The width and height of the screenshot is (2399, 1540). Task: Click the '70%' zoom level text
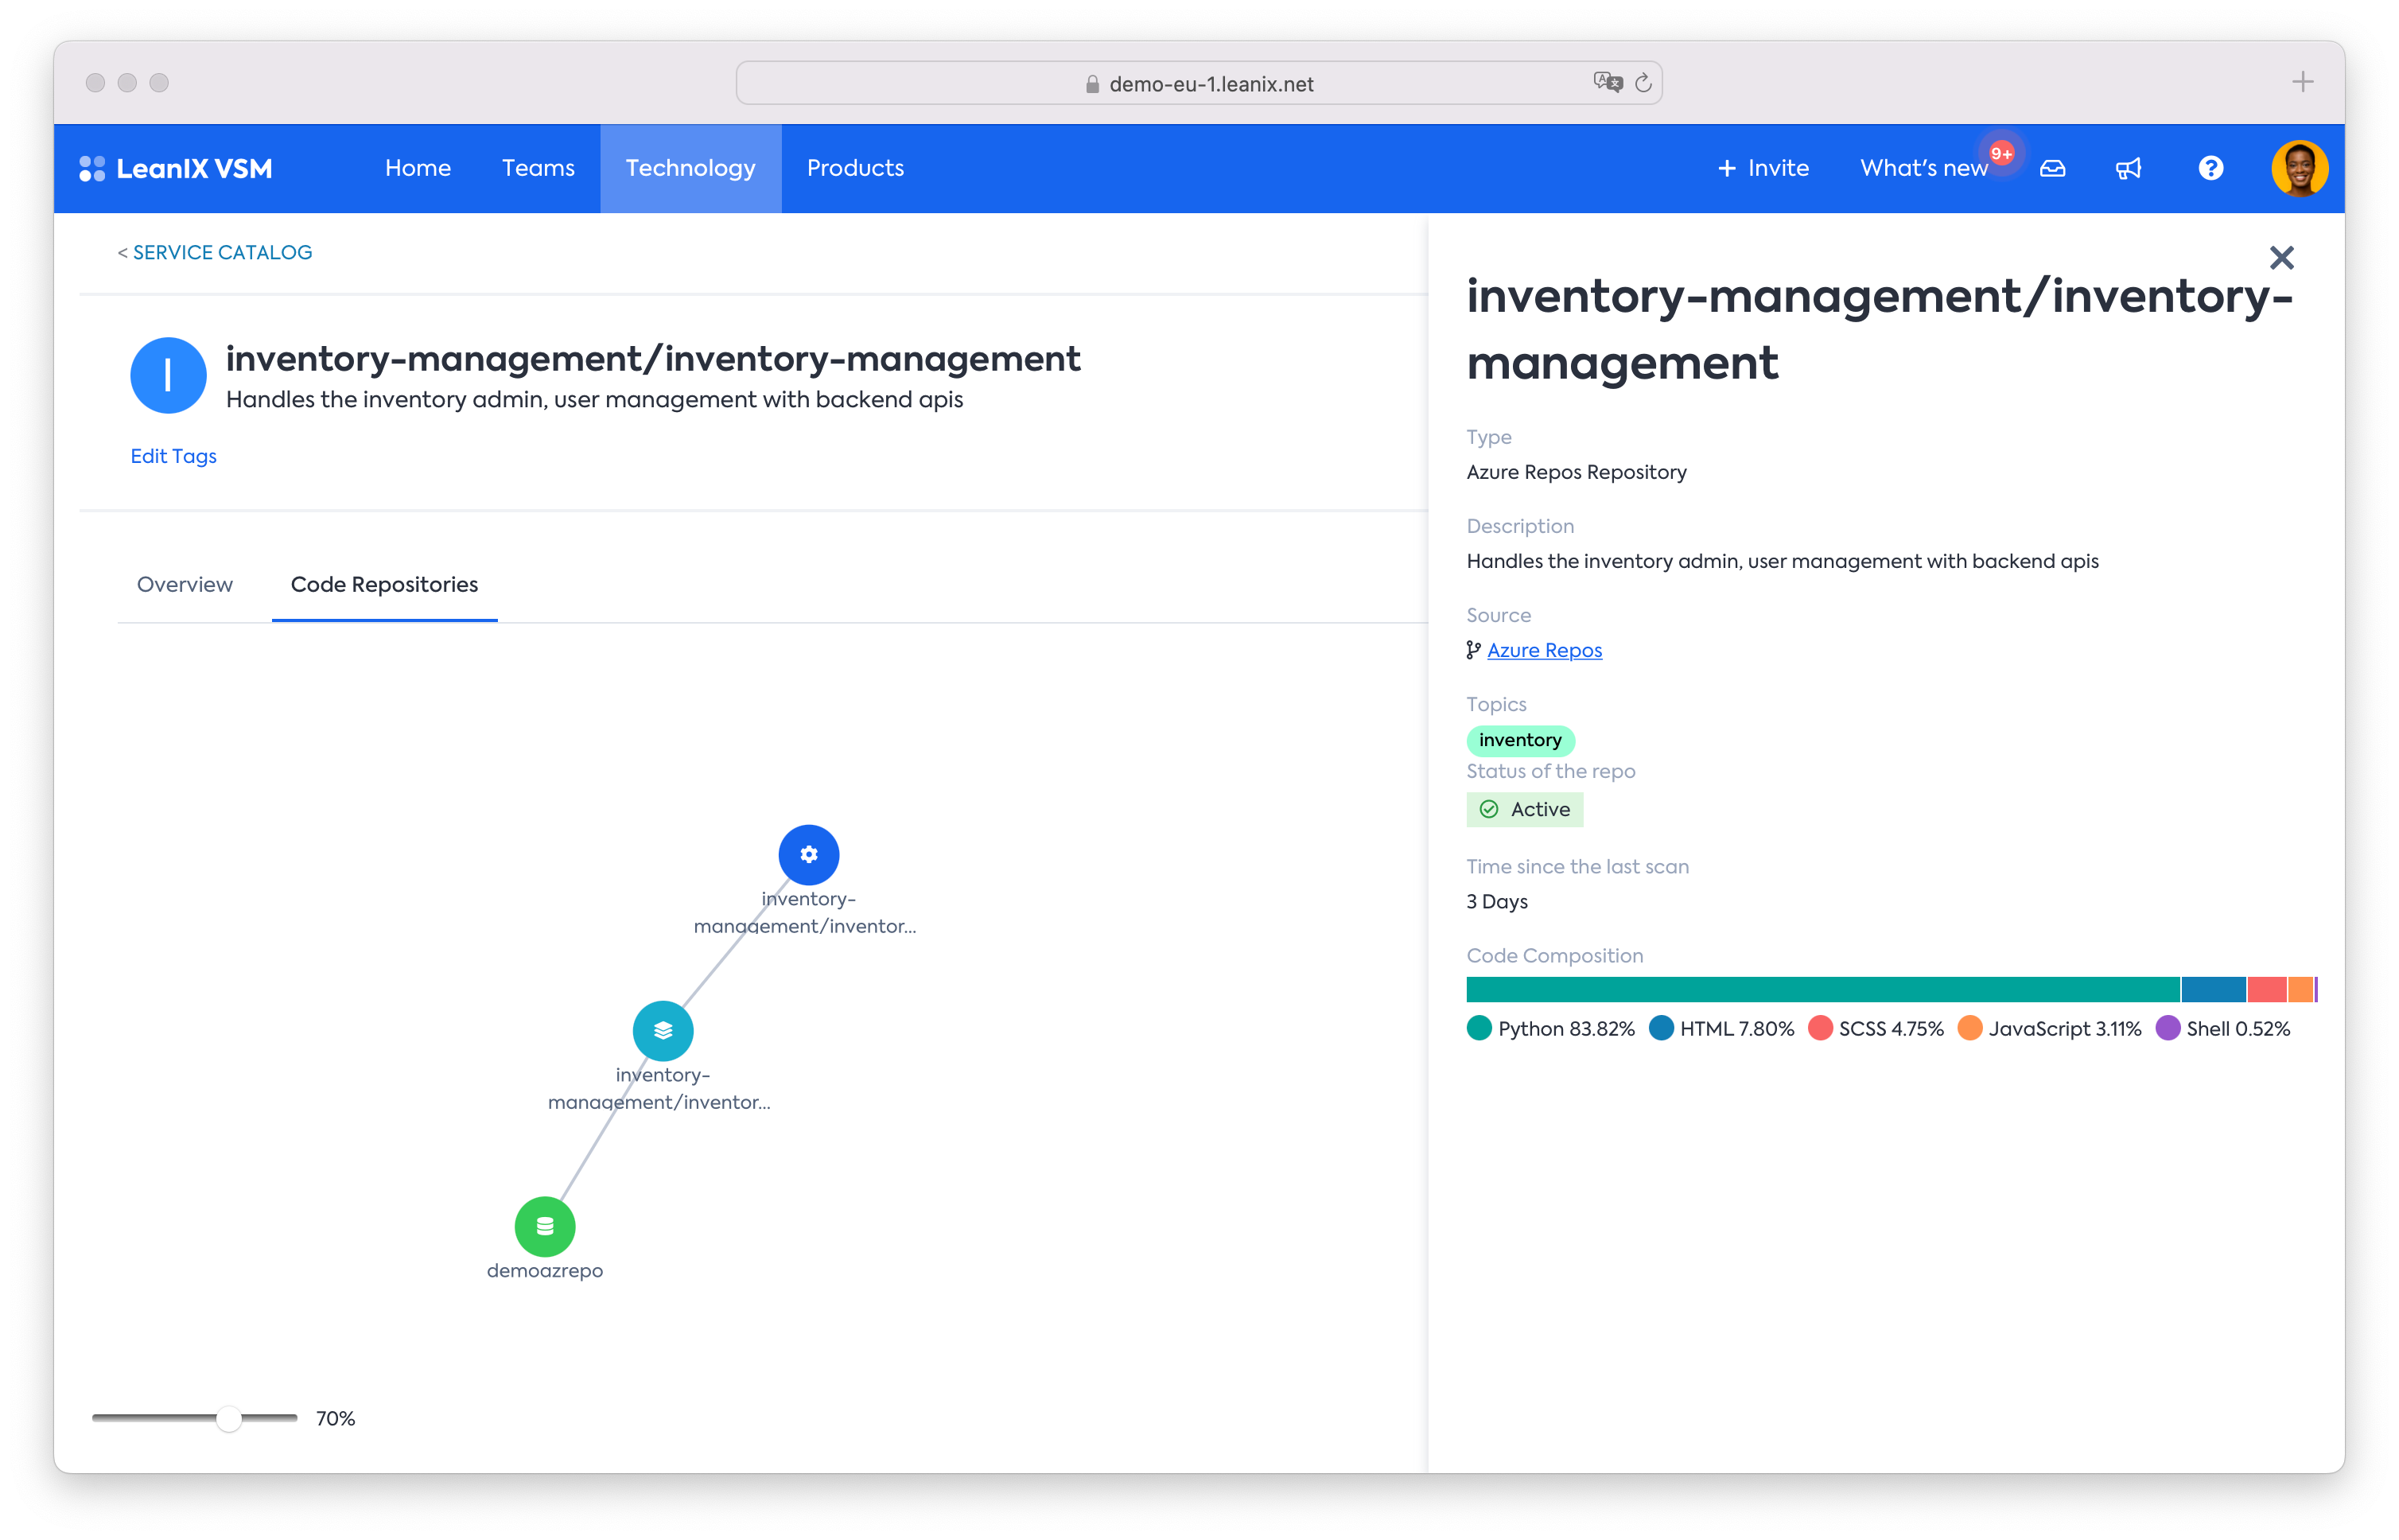click(336, 1418)
